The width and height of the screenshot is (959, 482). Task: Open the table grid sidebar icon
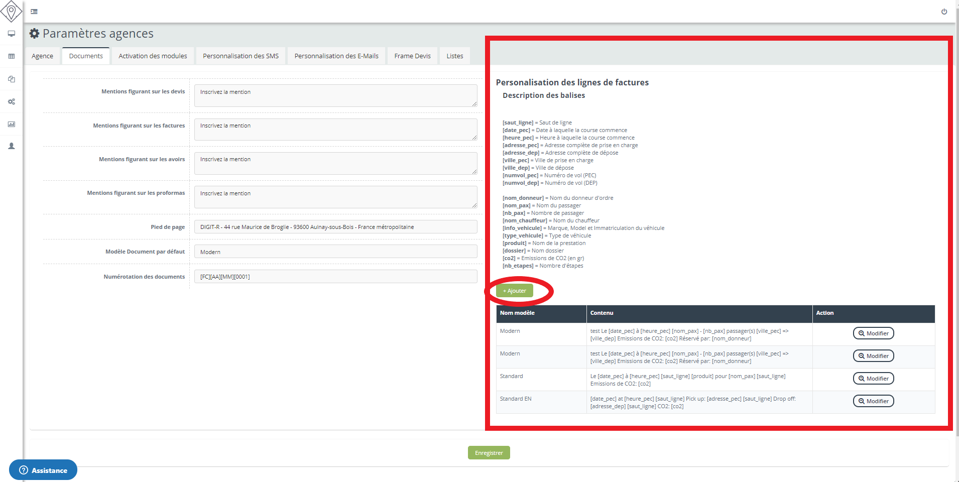coord(12,56)
